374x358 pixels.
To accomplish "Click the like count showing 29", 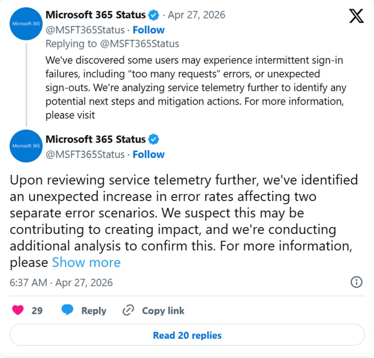I will tap(37, 310).
